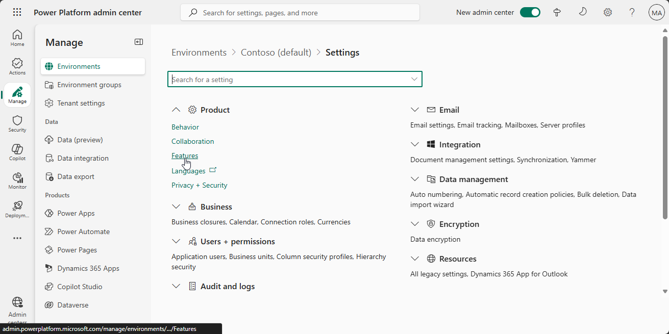Viewport: 669px width, 334px height.
Task: Open Actions in the left rail
Action: [17, 66]
